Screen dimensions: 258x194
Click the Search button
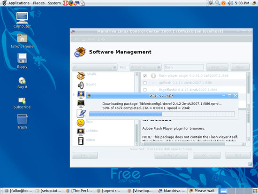[217, 67]
